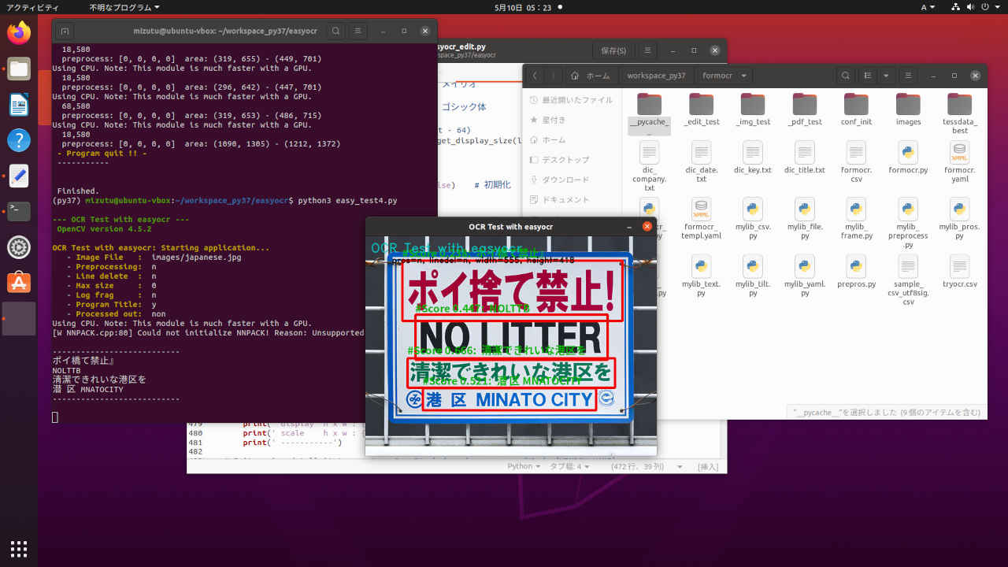Image resolution: width=1008 pixels, height=567 pixels.
Task: Click the terminal search icon
Action: [x=335, y=31]
